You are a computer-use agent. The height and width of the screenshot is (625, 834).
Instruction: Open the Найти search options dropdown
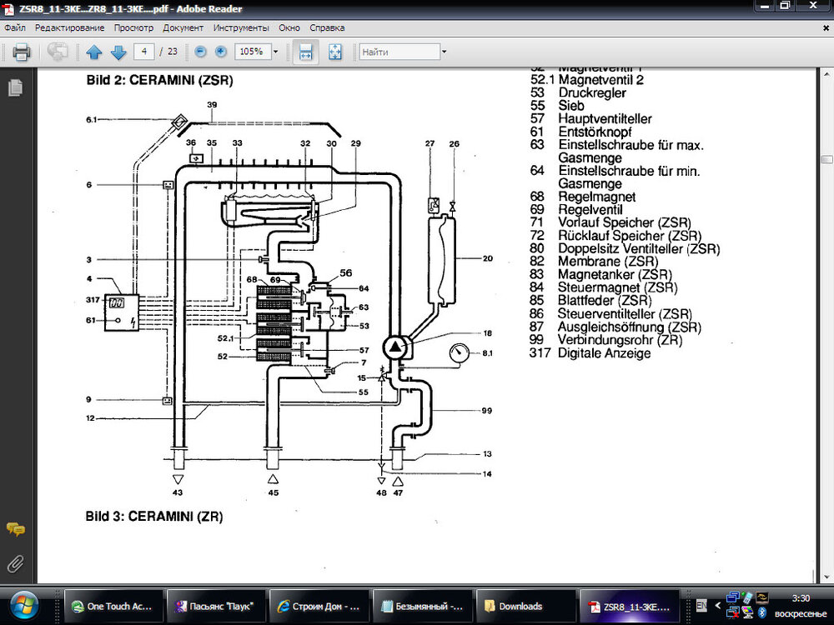(444, 52)
